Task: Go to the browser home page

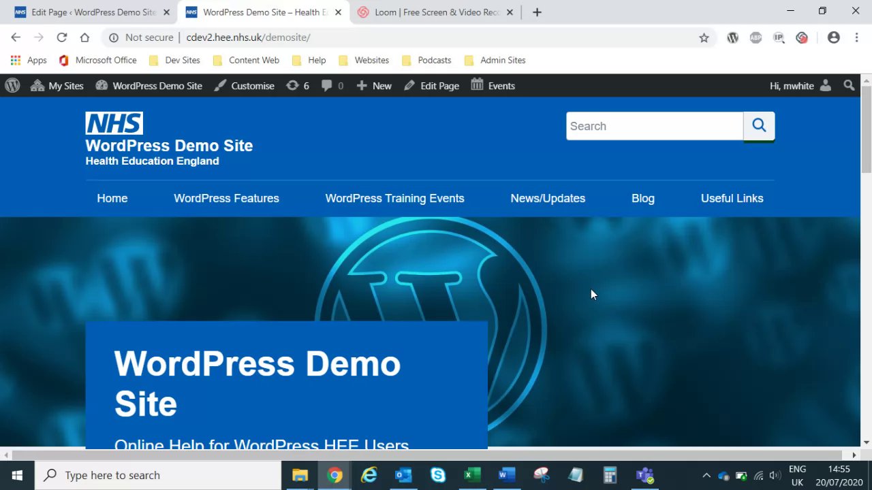Action: (84, 37)
